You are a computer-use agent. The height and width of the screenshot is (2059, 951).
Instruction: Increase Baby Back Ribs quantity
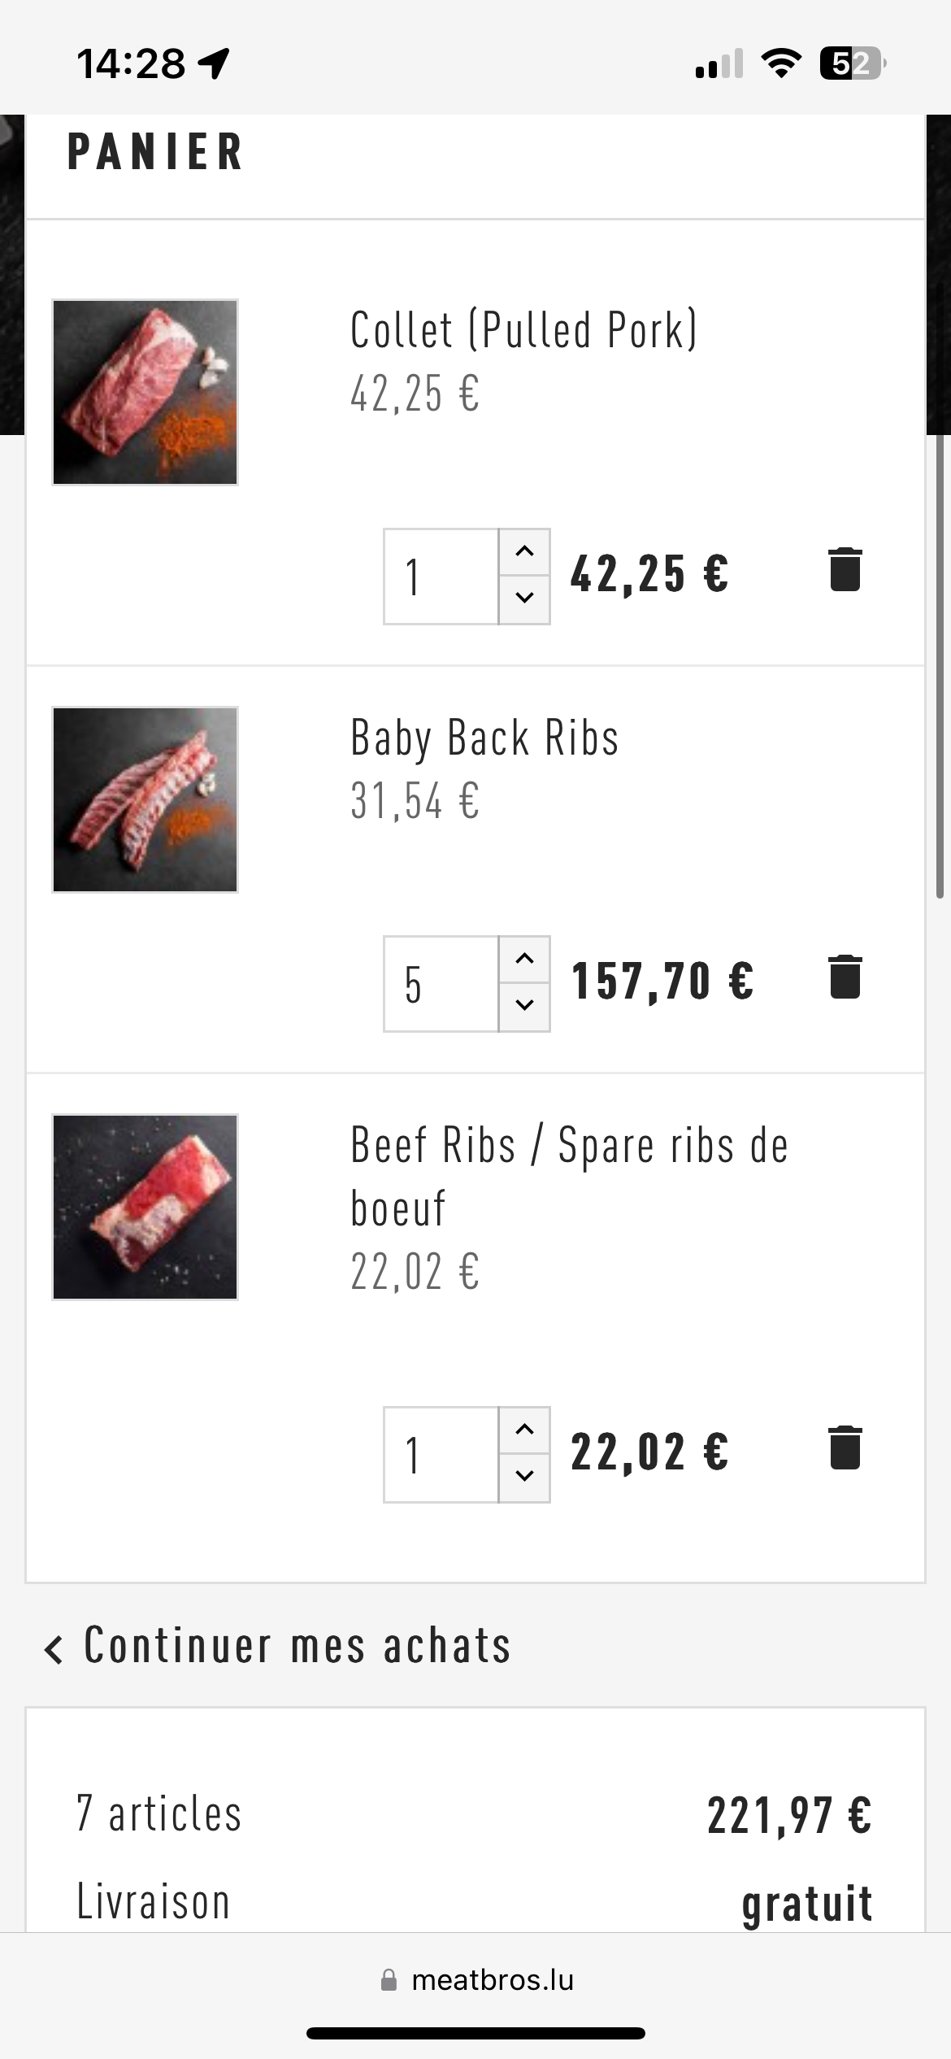[524, 960]
